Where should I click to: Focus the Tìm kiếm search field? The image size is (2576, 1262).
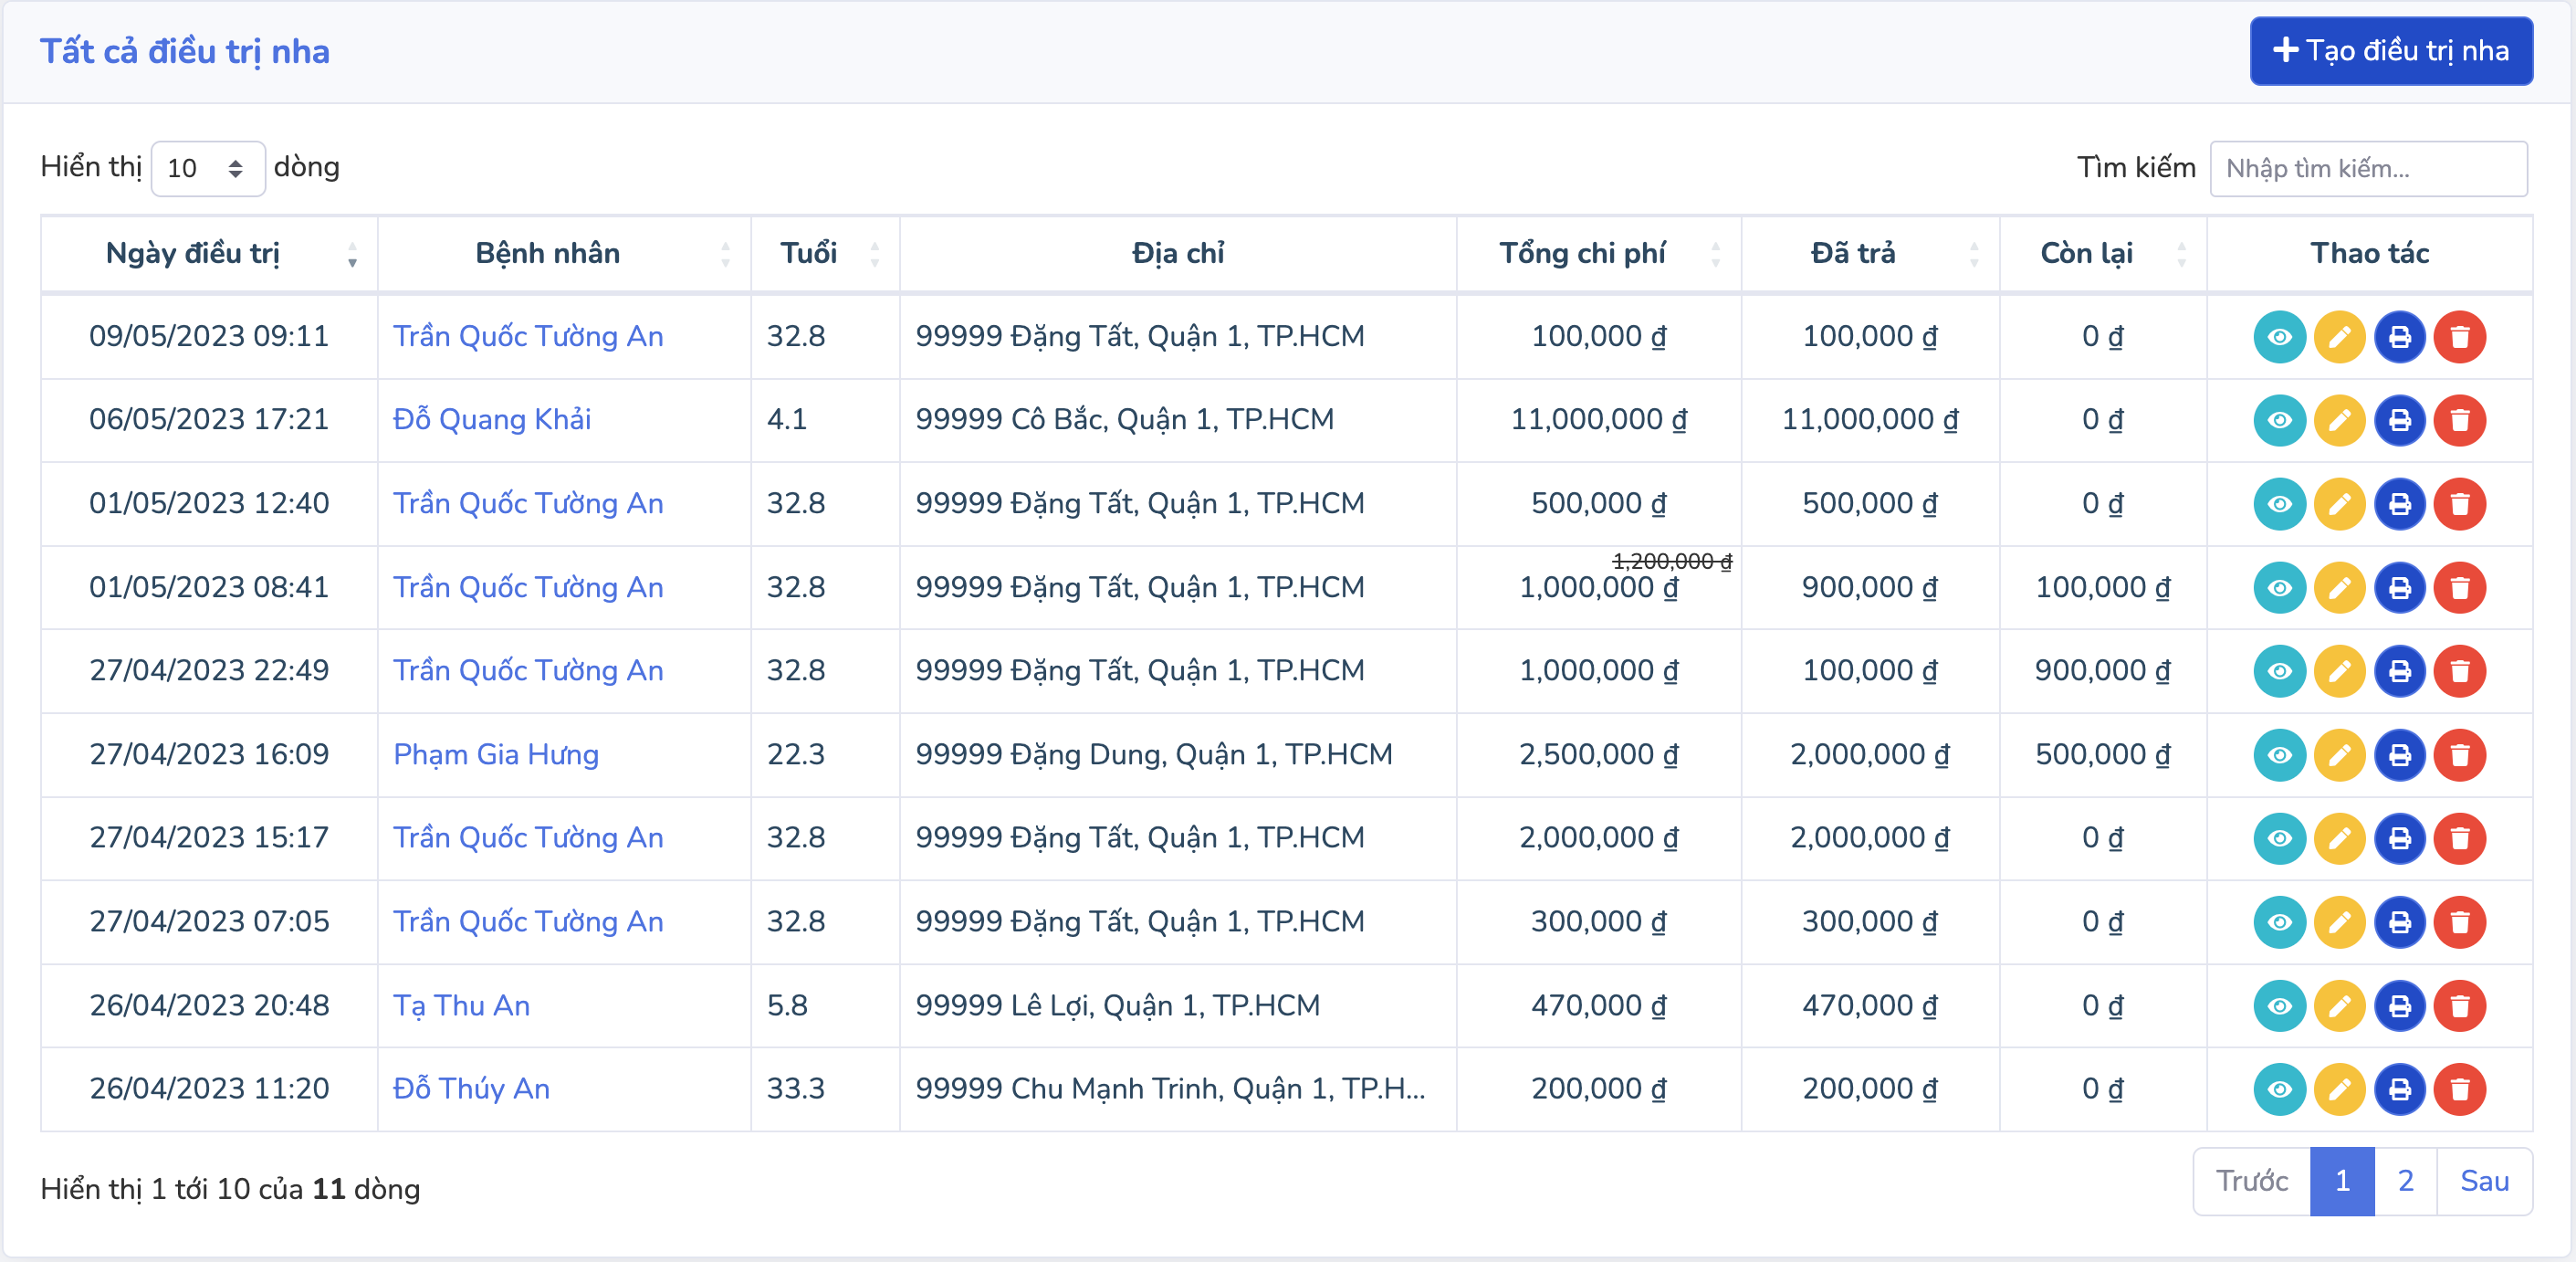point(2367,168)
